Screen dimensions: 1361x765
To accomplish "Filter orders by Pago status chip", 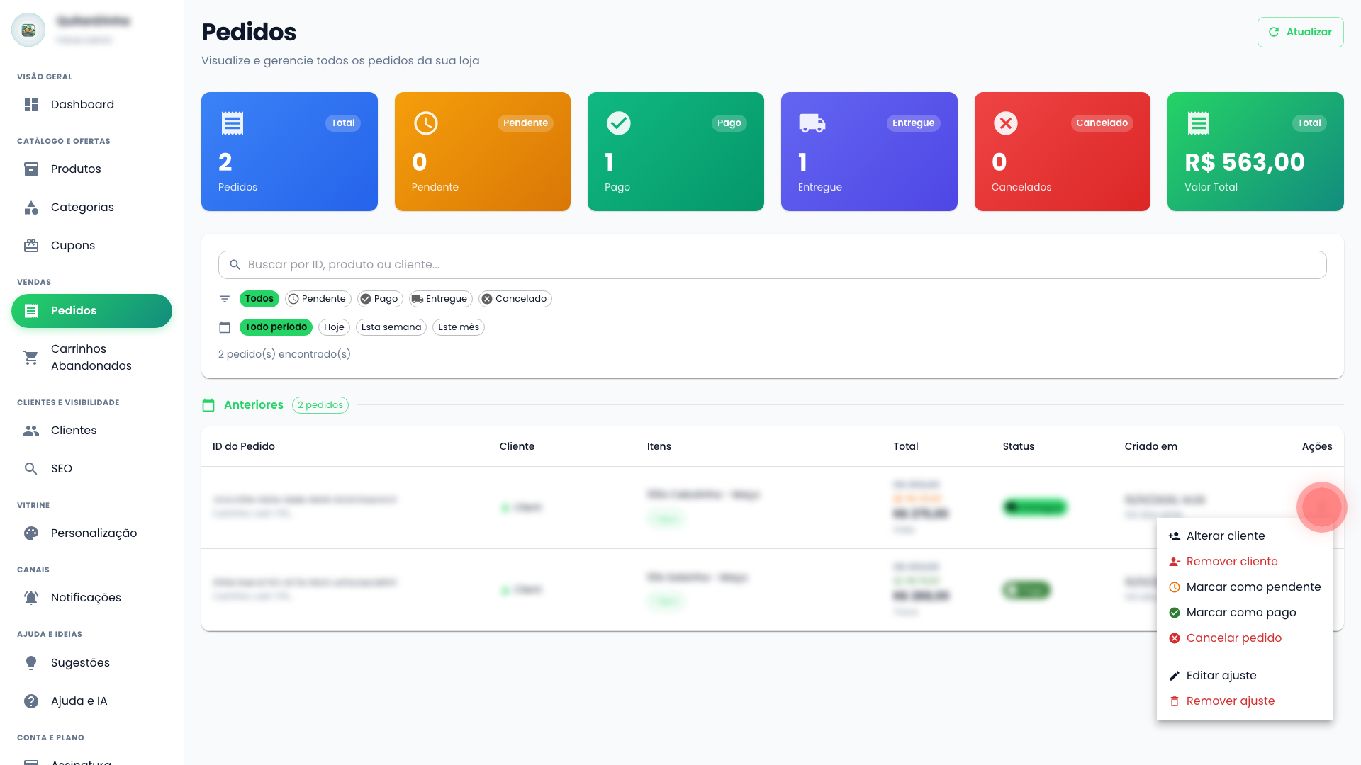I will pos(380,299).
